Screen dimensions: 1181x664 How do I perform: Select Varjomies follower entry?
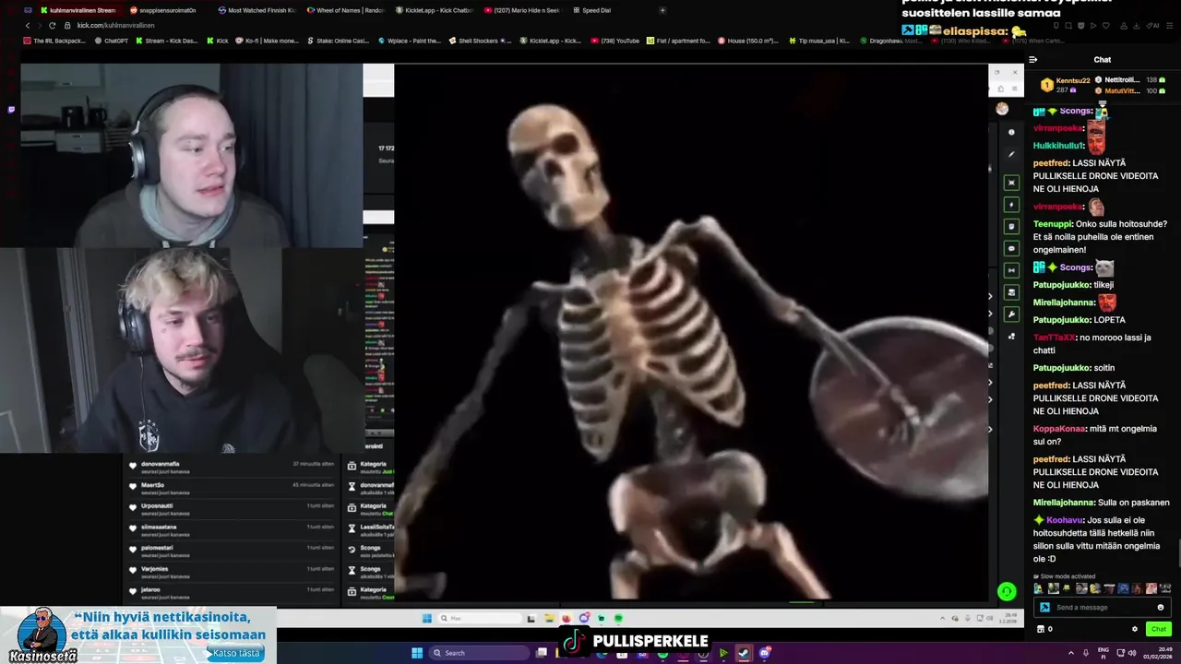pyautogui.click(x=231, y=571)
